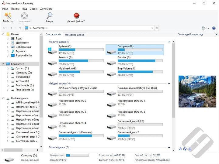The height and width of the screenshot is (164, 219).
Task: Open the Сервіс menu
Action: click(x=33, y=9)
